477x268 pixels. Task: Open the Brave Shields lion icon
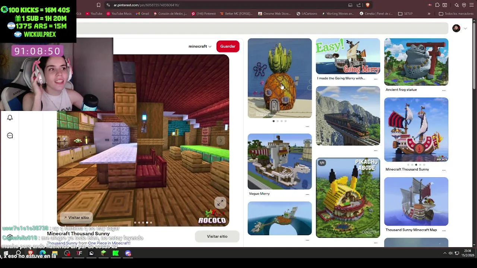367,5
